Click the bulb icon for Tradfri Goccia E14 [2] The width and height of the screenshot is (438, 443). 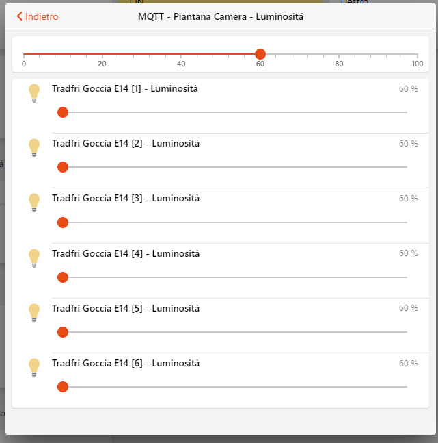click(x=34, y=147)
